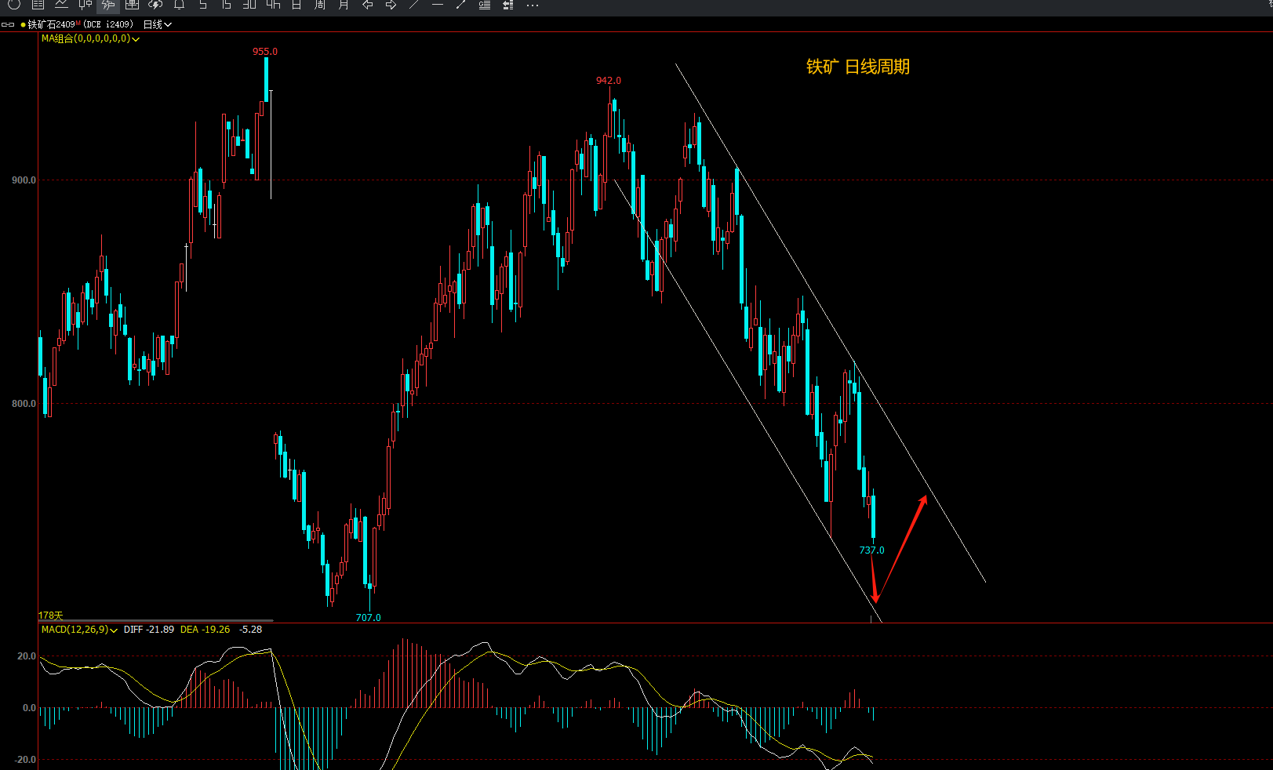Select the weekly 周 period button
1273x770 pixels.
[320, 5]
